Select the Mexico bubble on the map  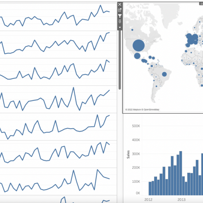137,56
